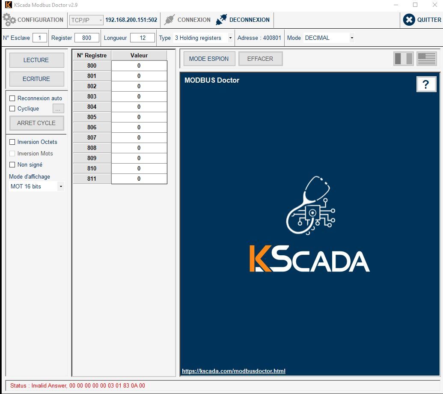Select value cell of register 806
Viewport: 443px width, 394px height.
(139, 127)
